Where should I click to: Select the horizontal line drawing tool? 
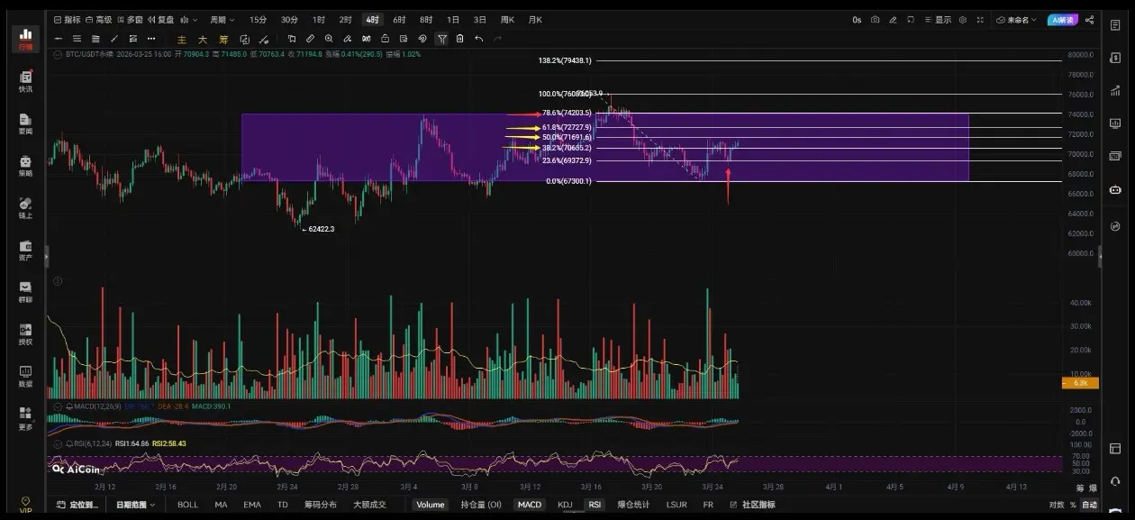59,39
